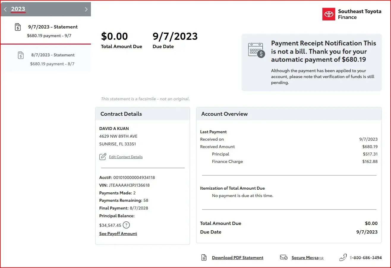Open the Secure Message link
Image resolution: width=391 pixels, height=268 pixels.
pyautogui.click(x=307, y=258)
